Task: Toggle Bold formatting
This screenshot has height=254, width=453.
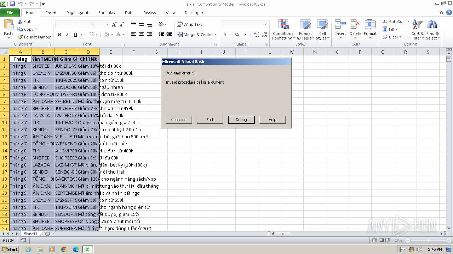Action: click(59, 35)
